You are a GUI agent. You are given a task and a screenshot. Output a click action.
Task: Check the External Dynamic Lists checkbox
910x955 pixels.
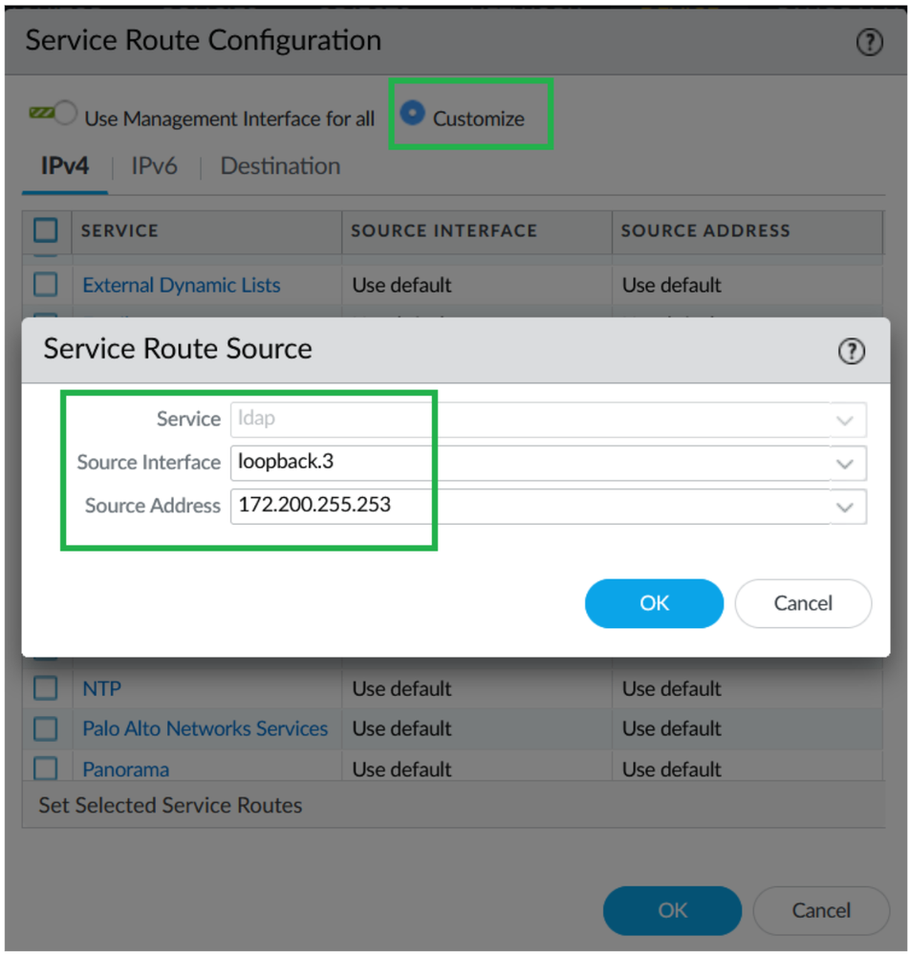pyautogui.click(x=46, y=285)
